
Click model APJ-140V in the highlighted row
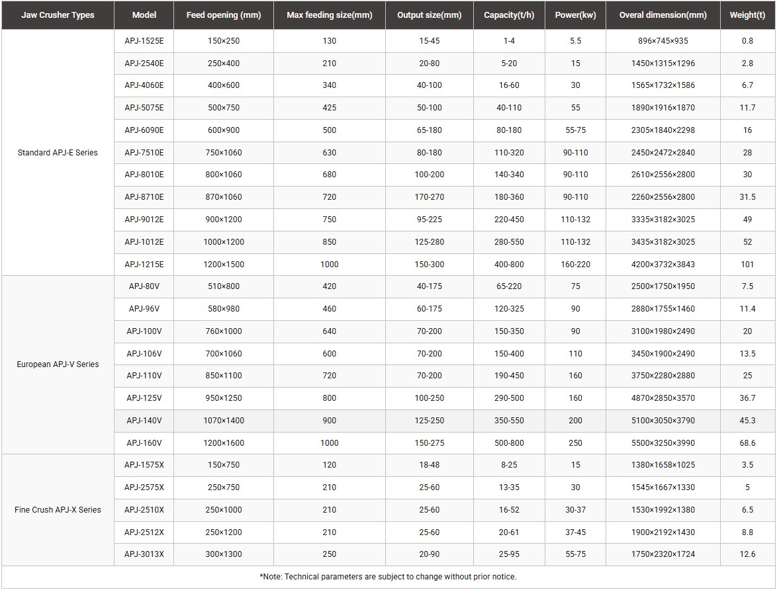pyautogui.click(x=144, y=421)
